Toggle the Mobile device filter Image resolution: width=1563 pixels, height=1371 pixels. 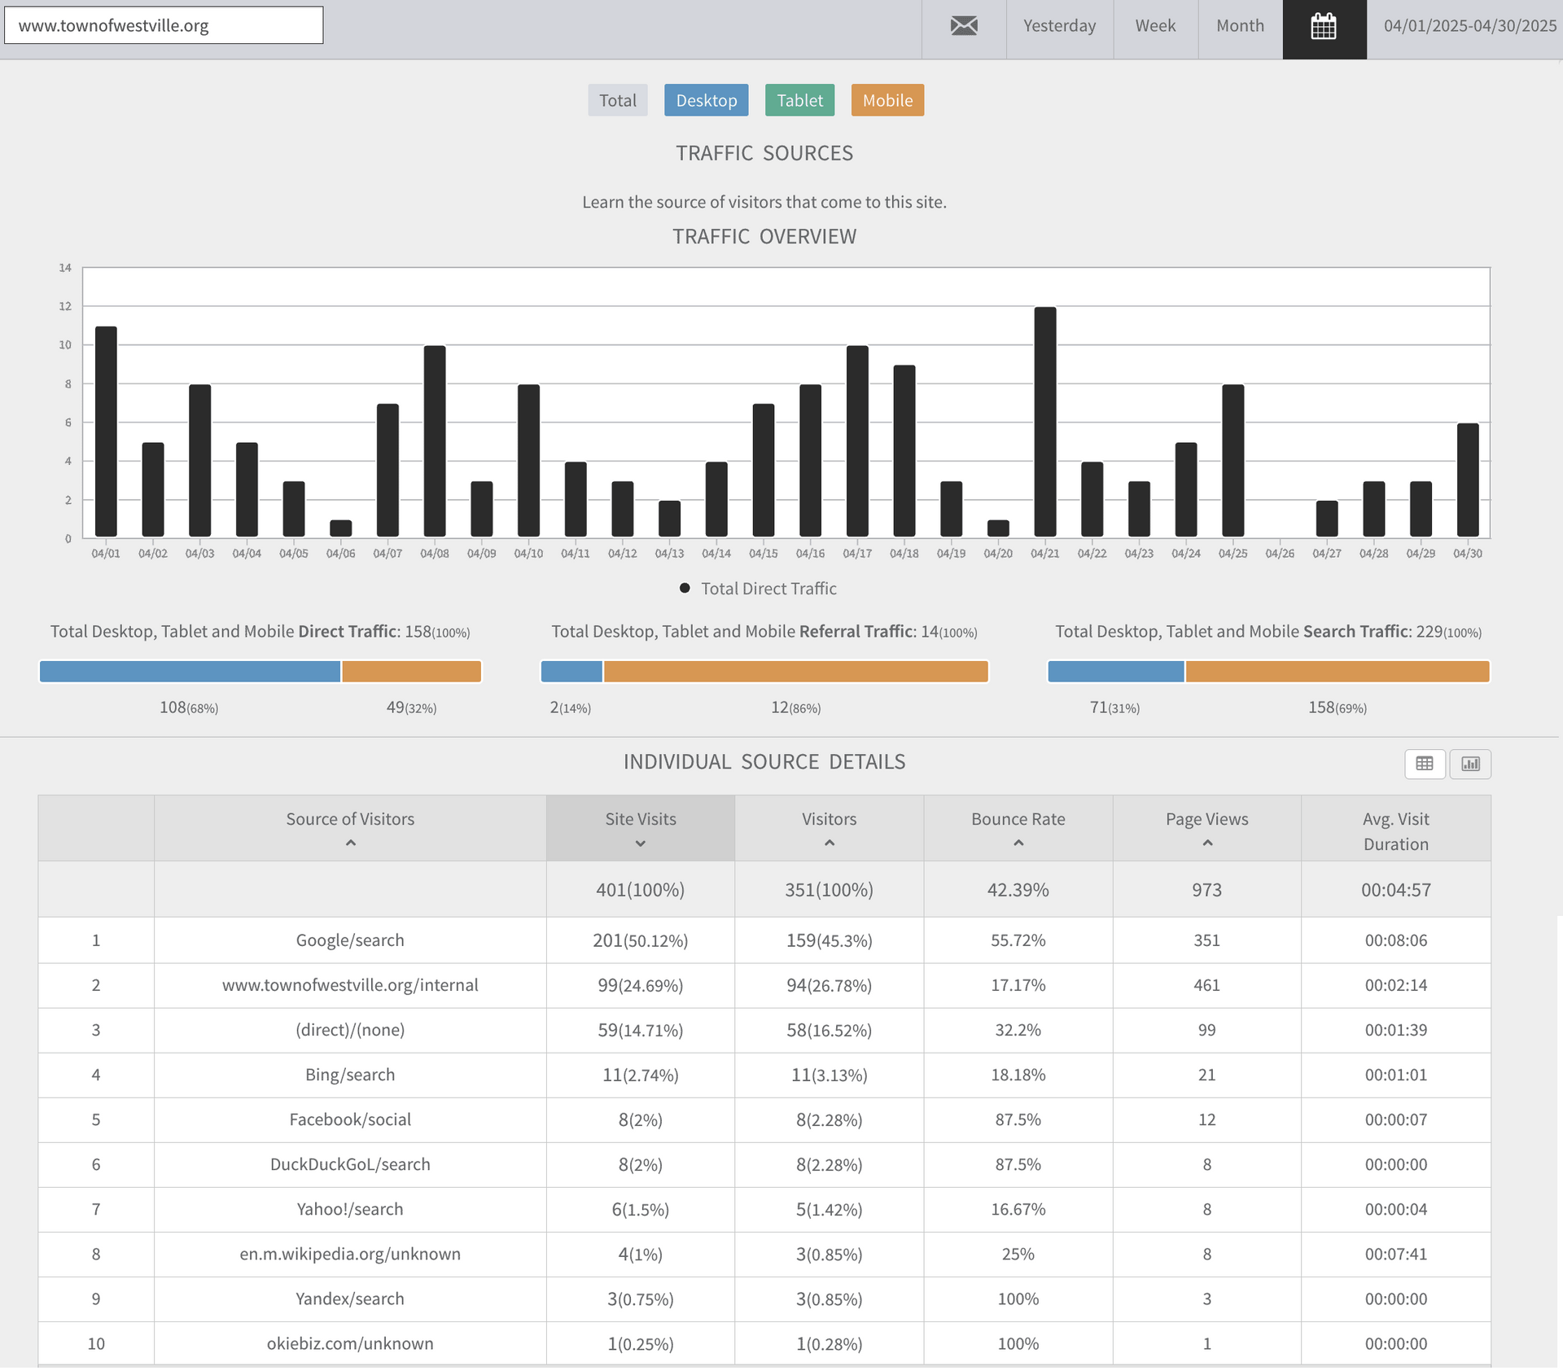point(887,100)
